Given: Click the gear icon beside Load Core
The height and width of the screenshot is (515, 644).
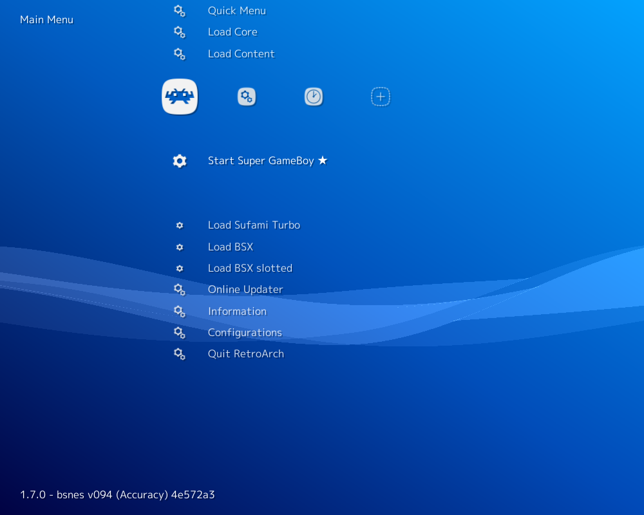Looking at the screenshot, I should pyautogui.click(x=180, y=32).
